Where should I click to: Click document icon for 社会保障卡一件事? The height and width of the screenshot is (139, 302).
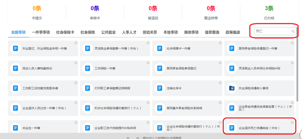pos(160,48)
